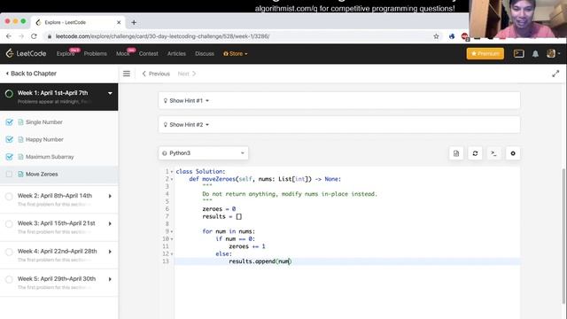The image size is (567, 319).
Task: Open Explore in the navbar
Action: click(66, 53)
